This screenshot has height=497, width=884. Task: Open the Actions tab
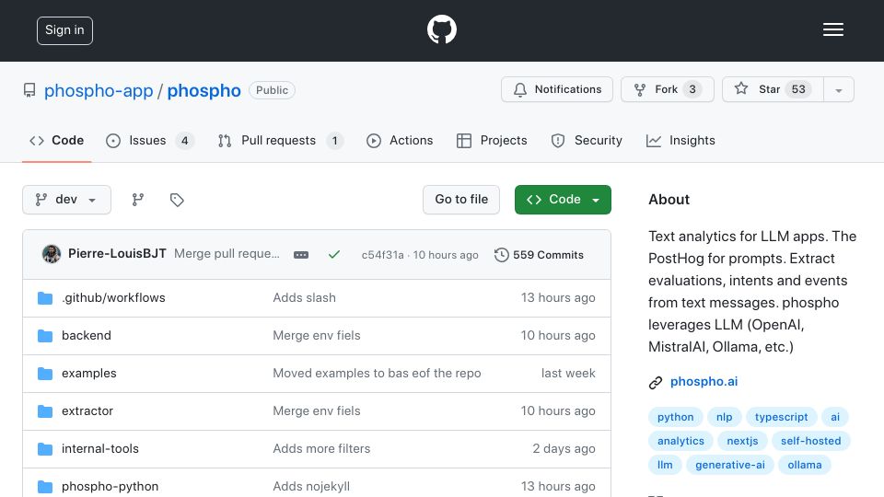pyautogui.click(x=400, y=140)
